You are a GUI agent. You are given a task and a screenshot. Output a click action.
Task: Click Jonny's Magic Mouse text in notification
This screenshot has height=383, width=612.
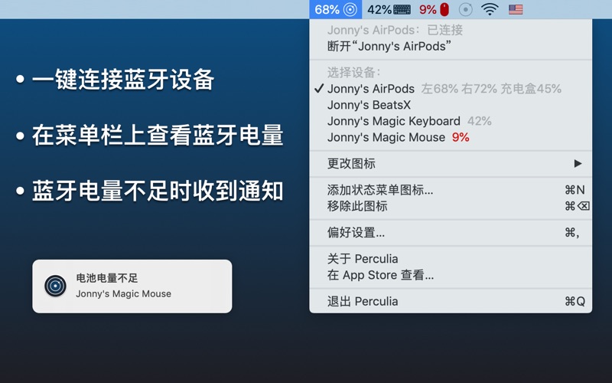[123, 294]
